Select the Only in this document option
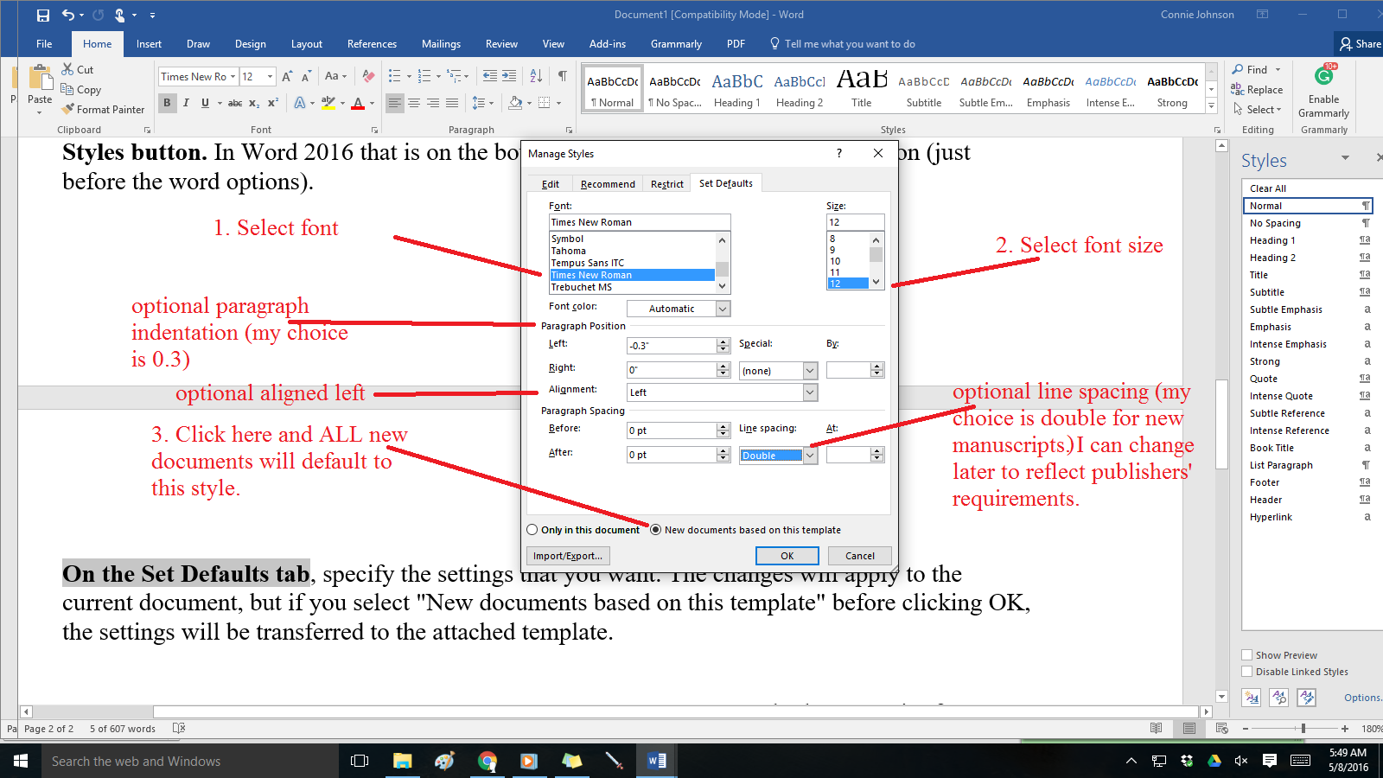The width and height of the screenshot is (1383, 778). coord(532,530)
